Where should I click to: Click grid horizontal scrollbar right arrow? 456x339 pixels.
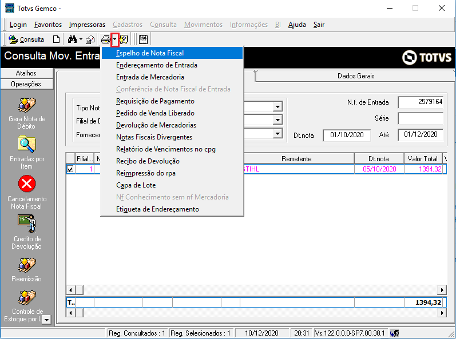click(442, 290)
